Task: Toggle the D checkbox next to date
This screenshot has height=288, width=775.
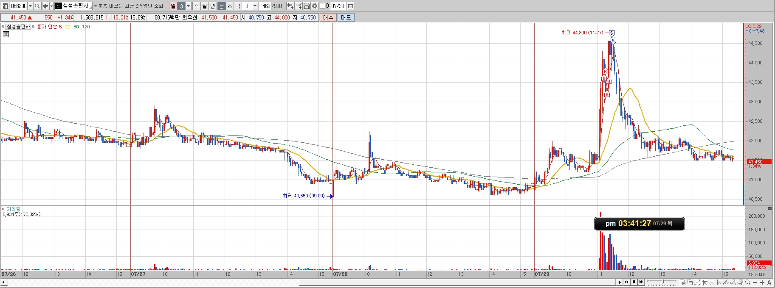Action: pos(322,6)
